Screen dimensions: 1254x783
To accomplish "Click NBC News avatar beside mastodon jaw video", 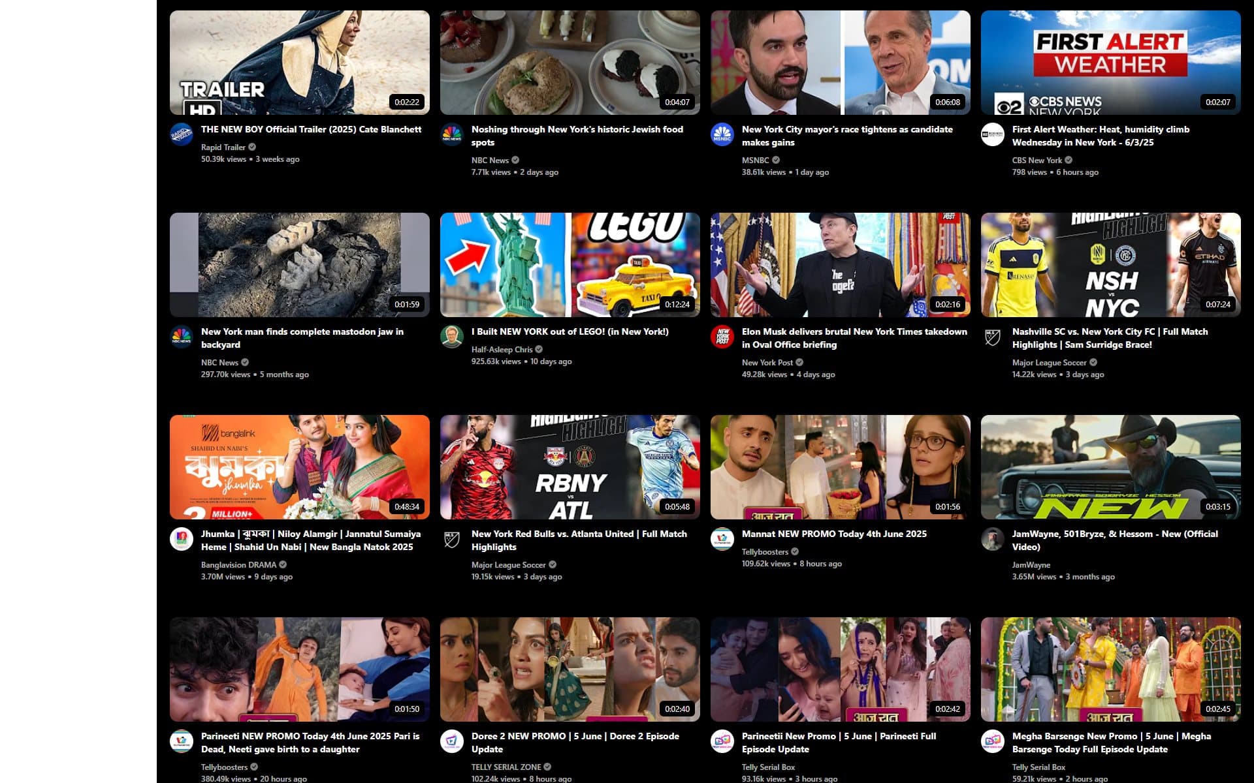I will click(182, 337).
